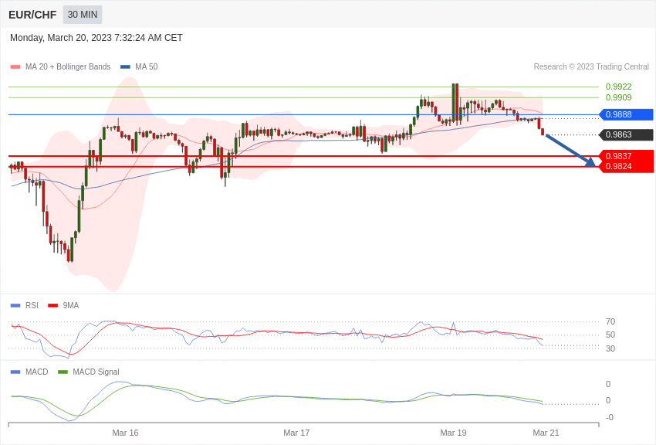This screenshot has width=656, height=445.
Task: Click the red 0.9837 support tag
Action: [x=626, y=156]
